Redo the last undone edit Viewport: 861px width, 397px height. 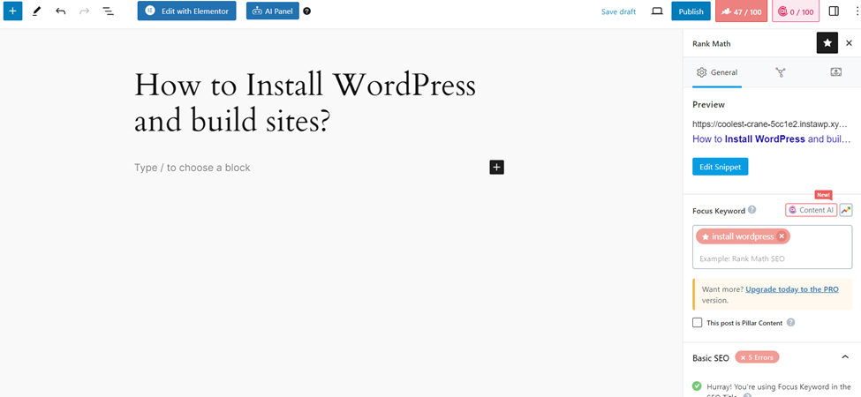[x=84, y=11]
